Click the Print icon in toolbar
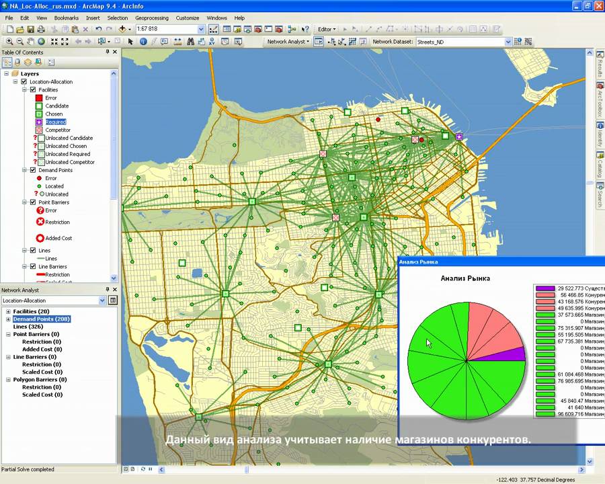 (41, 29)
